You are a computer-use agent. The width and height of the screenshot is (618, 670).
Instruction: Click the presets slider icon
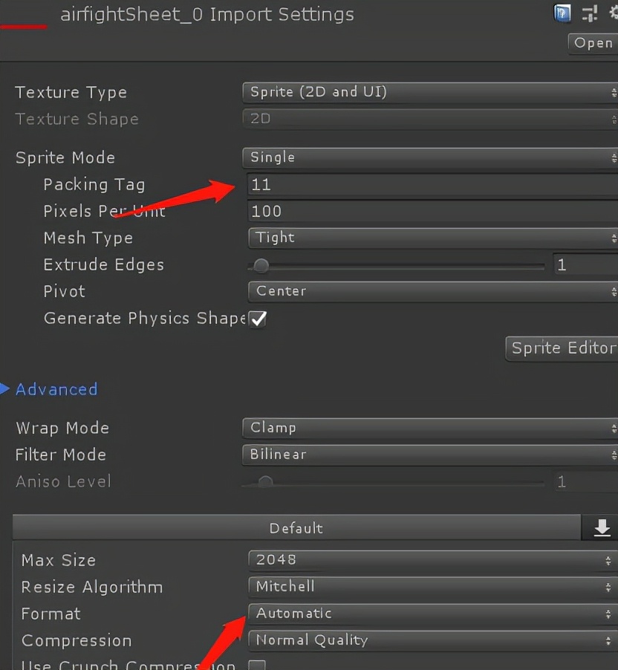pyautogui.click(x=590, y=13)
